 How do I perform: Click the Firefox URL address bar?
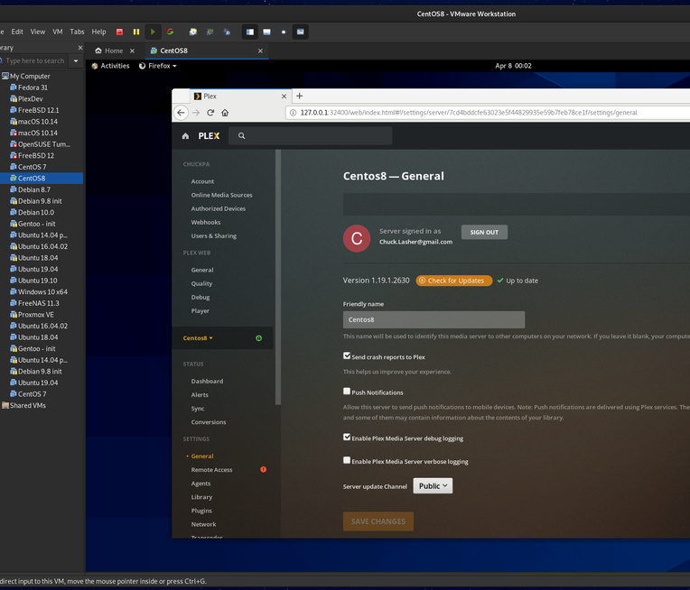489,113
